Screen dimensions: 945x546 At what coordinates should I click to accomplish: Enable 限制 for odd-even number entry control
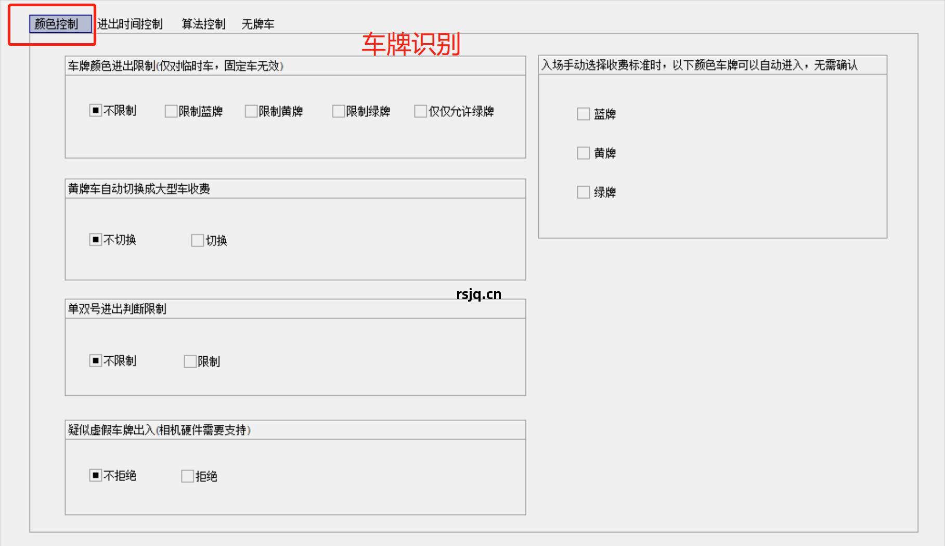189,361
